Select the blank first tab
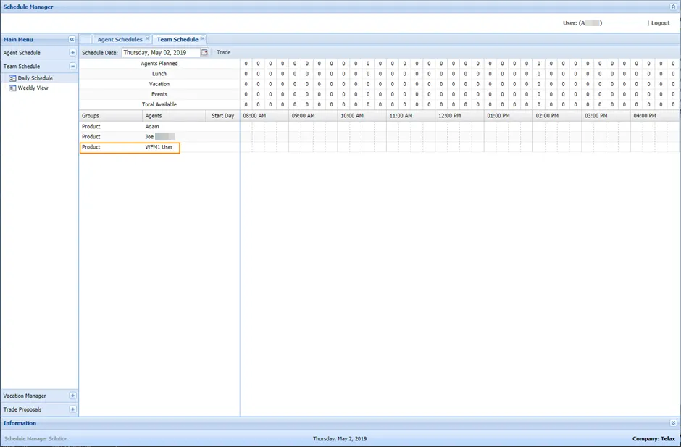Viewport: 681px width, 447px height. 85,39
